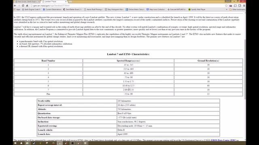Click the '15' ground resolution cell
This screenshot has width=259, height=145.
(208, 94)
